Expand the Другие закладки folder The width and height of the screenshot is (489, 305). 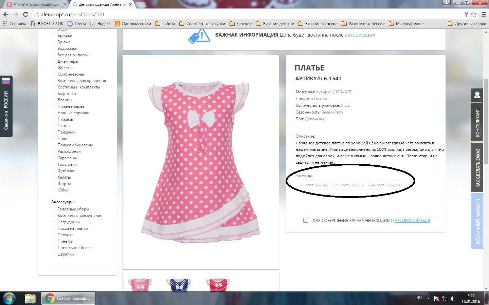(x=467, y=24)
